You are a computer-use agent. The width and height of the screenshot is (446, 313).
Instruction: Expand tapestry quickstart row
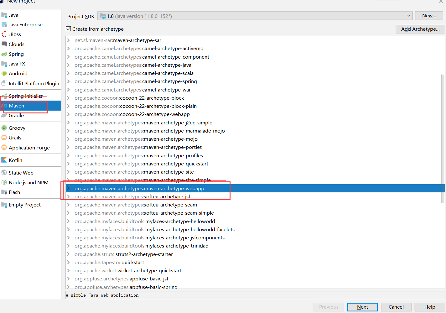click(68, 263)
